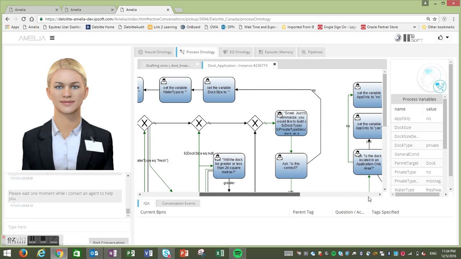Viewport: 461px width, 259px height.
Task: Open the Pipelines tab
Action: [x=312, y=52]
